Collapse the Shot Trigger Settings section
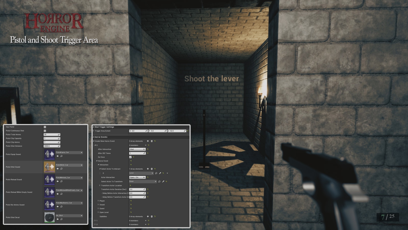Viewport: 408px width, 230px height. pyautogui.click(x=93, y=127)
